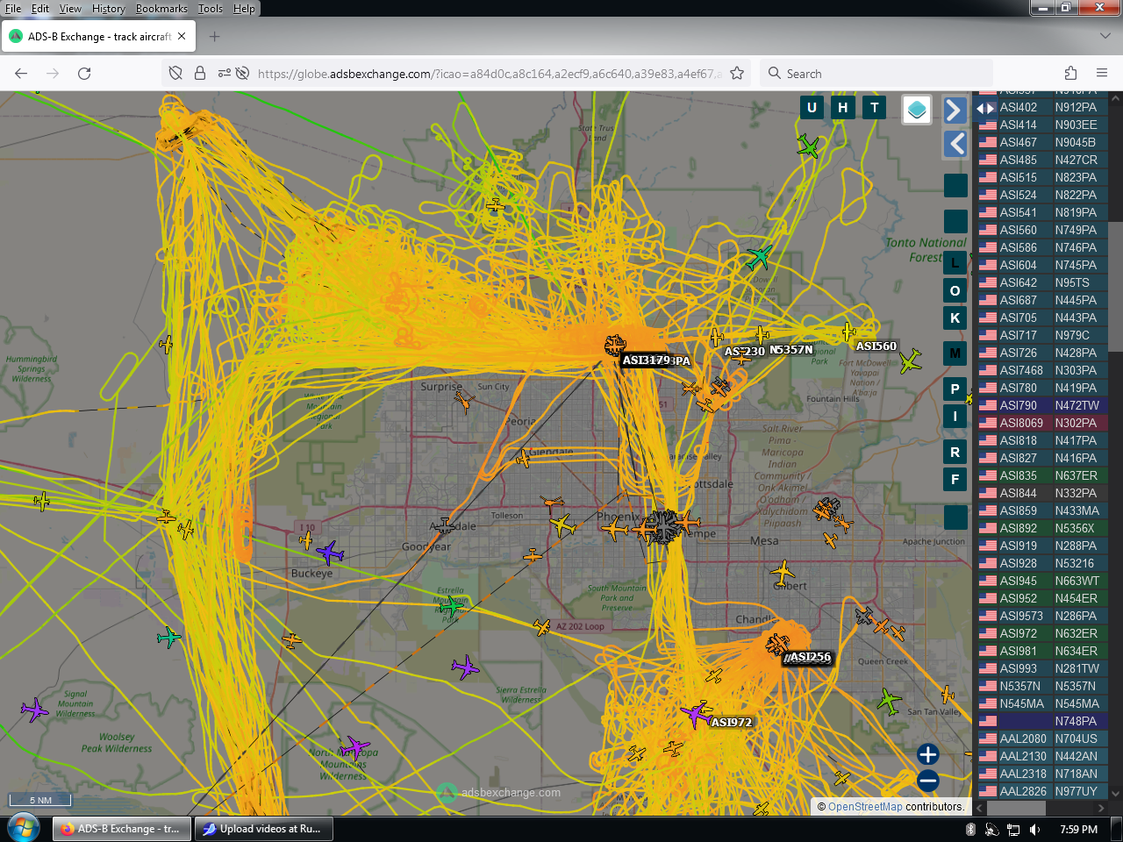This screenshot has width=1123, height=842.
Task: Switch to Upload videos taskbar window
Action: (263, 829)
